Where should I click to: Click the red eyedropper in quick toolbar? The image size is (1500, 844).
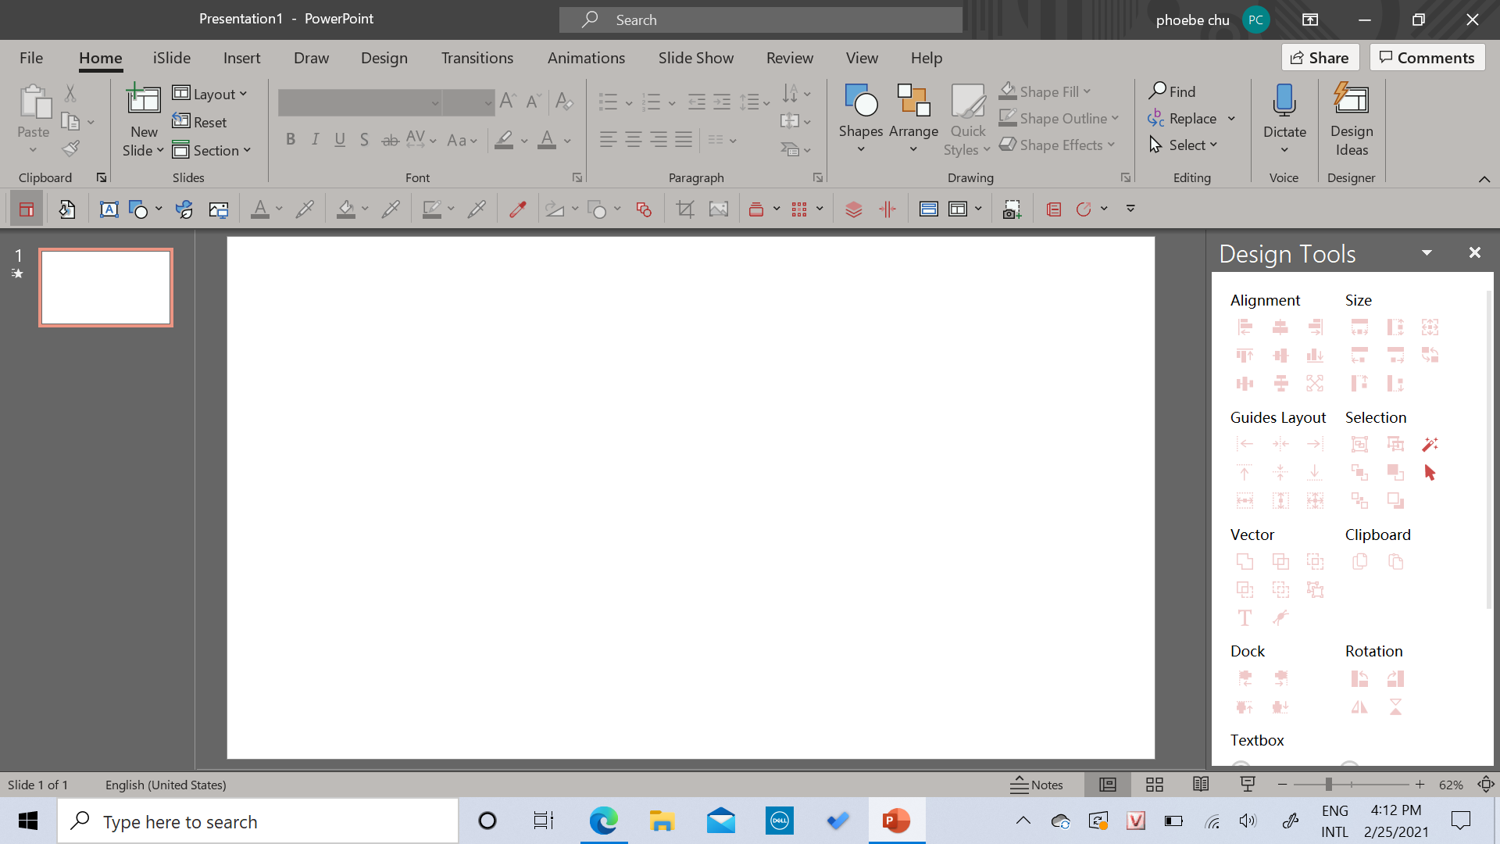tap(518, 209)
